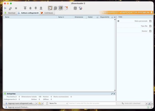This screenshot has height=111, width=155.
Task: Open the Nome file search filter dropdown
Action: pyautogui.click(x=56, y=103)
